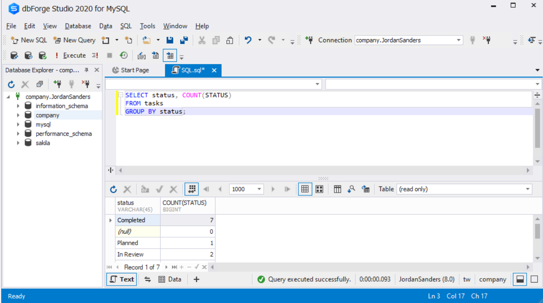
Task: Refresh data in the results grid
Action: 113,189
